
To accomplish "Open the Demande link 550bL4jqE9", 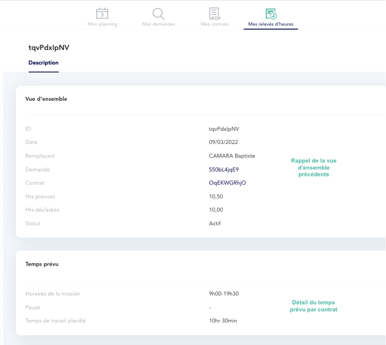I will [x=224, y=169].
